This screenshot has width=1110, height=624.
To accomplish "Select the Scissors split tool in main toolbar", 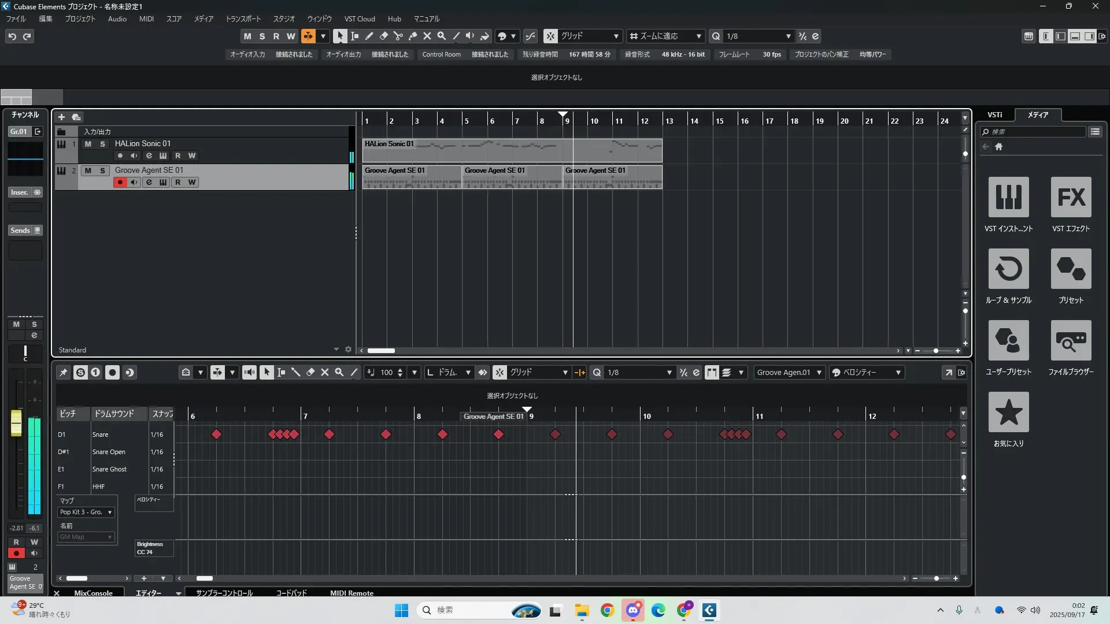I will [398, 36].
